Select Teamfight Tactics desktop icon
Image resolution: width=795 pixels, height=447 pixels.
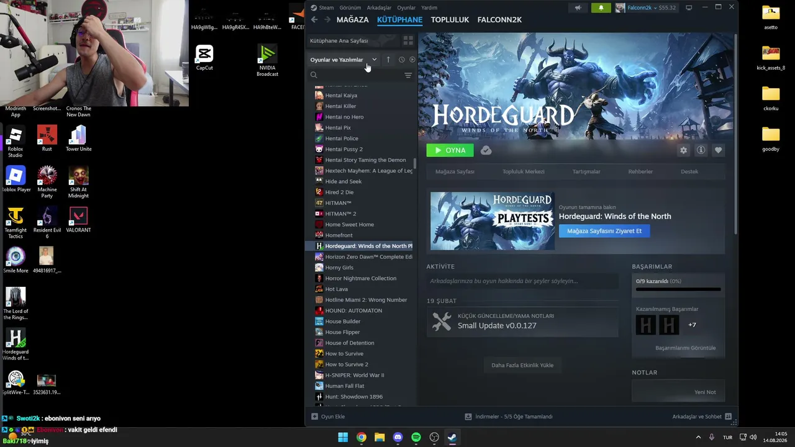pyautogui.click(x=16, y=222)
